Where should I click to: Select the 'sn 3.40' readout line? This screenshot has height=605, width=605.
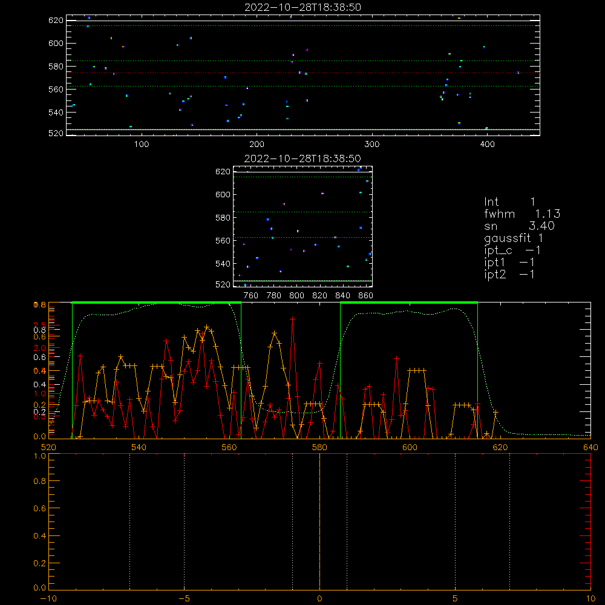pyautogui.click(x=519, y=226)
